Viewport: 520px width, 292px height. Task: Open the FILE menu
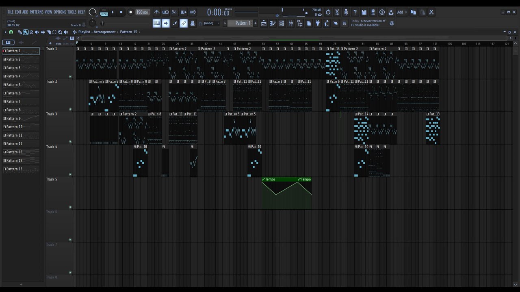(x=11, y=12)
